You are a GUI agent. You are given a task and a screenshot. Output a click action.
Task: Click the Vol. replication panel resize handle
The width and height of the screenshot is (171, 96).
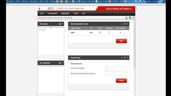pos(51,66)
